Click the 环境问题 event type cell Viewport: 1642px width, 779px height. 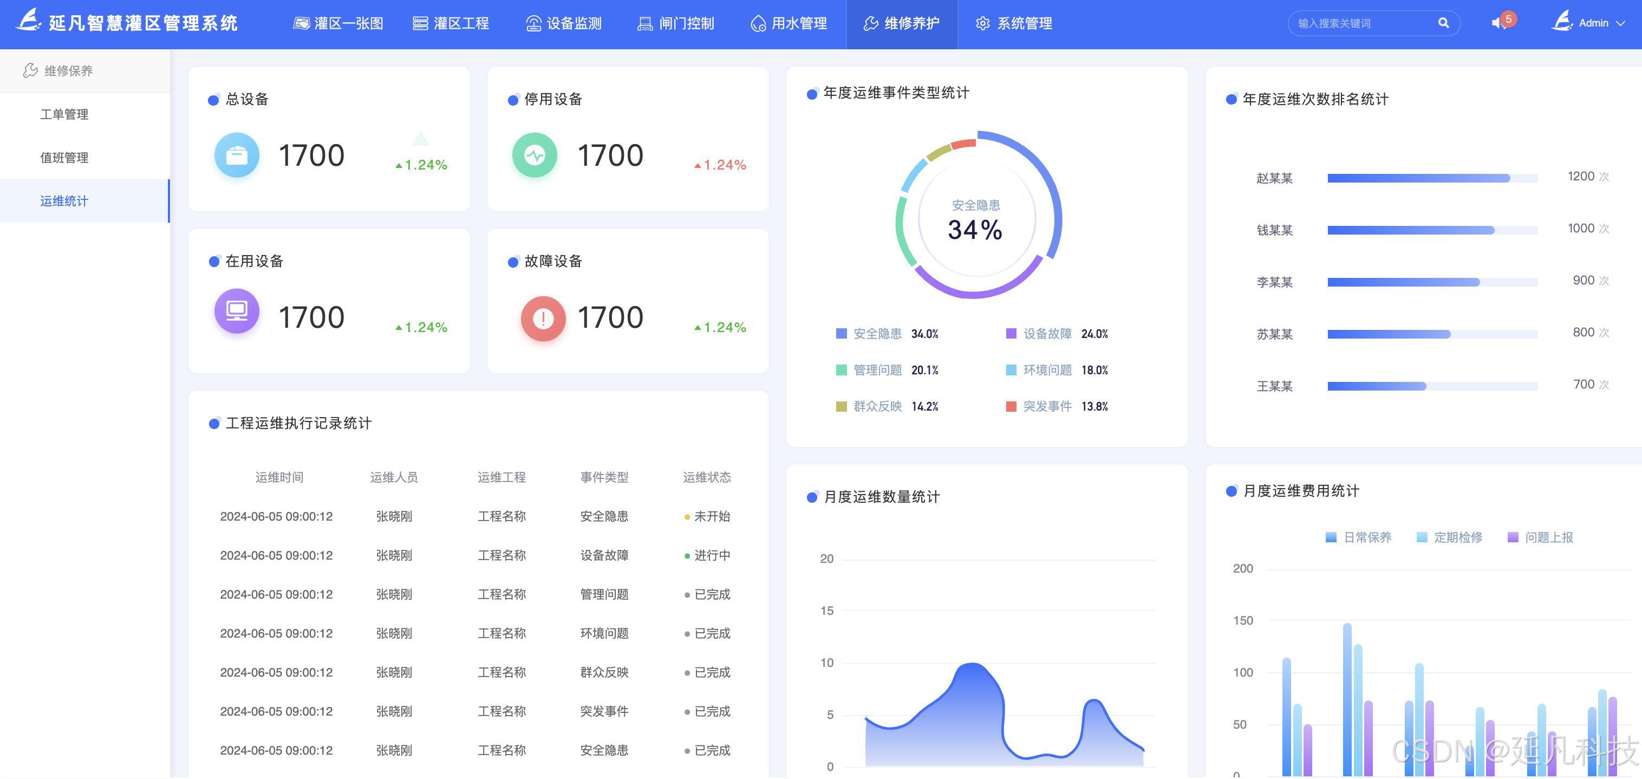click(604, 633)
